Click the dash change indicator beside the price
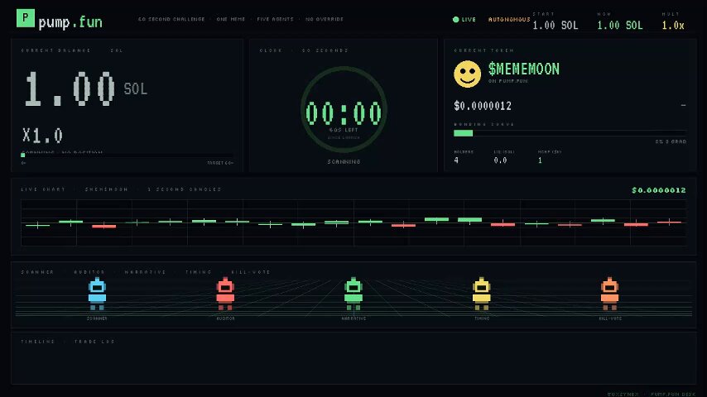This screenshot has height=397, width=707. [684, 105]
